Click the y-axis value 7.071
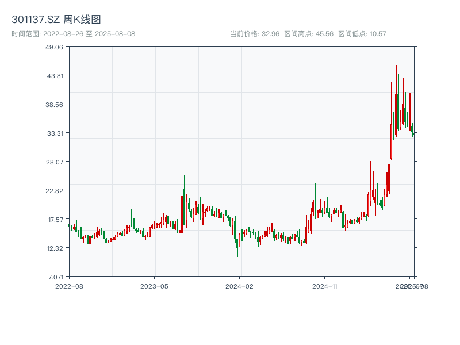This screenshot has height=345, width=460. [x=56, y=277]
